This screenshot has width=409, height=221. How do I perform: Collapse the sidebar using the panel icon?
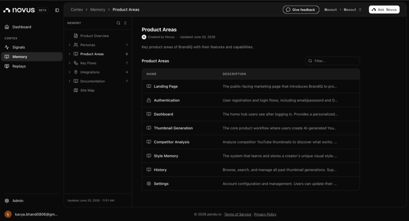point(57,10)
